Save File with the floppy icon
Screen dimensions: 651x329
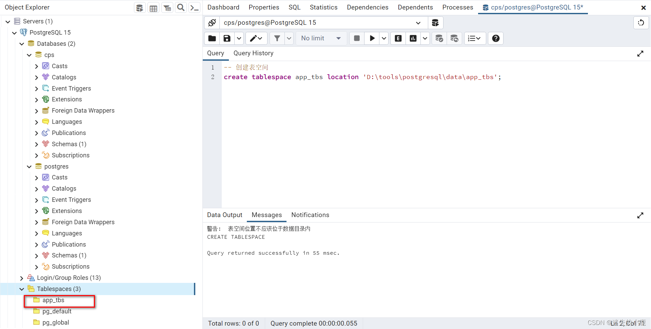click(x=227, y=38)
